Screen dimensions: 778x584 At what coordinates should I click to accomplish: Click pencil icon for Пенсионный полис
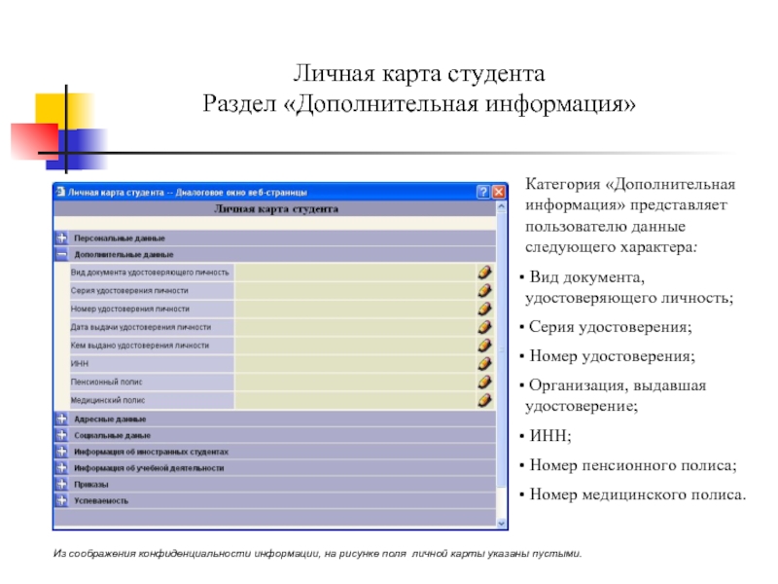[484, 382]
